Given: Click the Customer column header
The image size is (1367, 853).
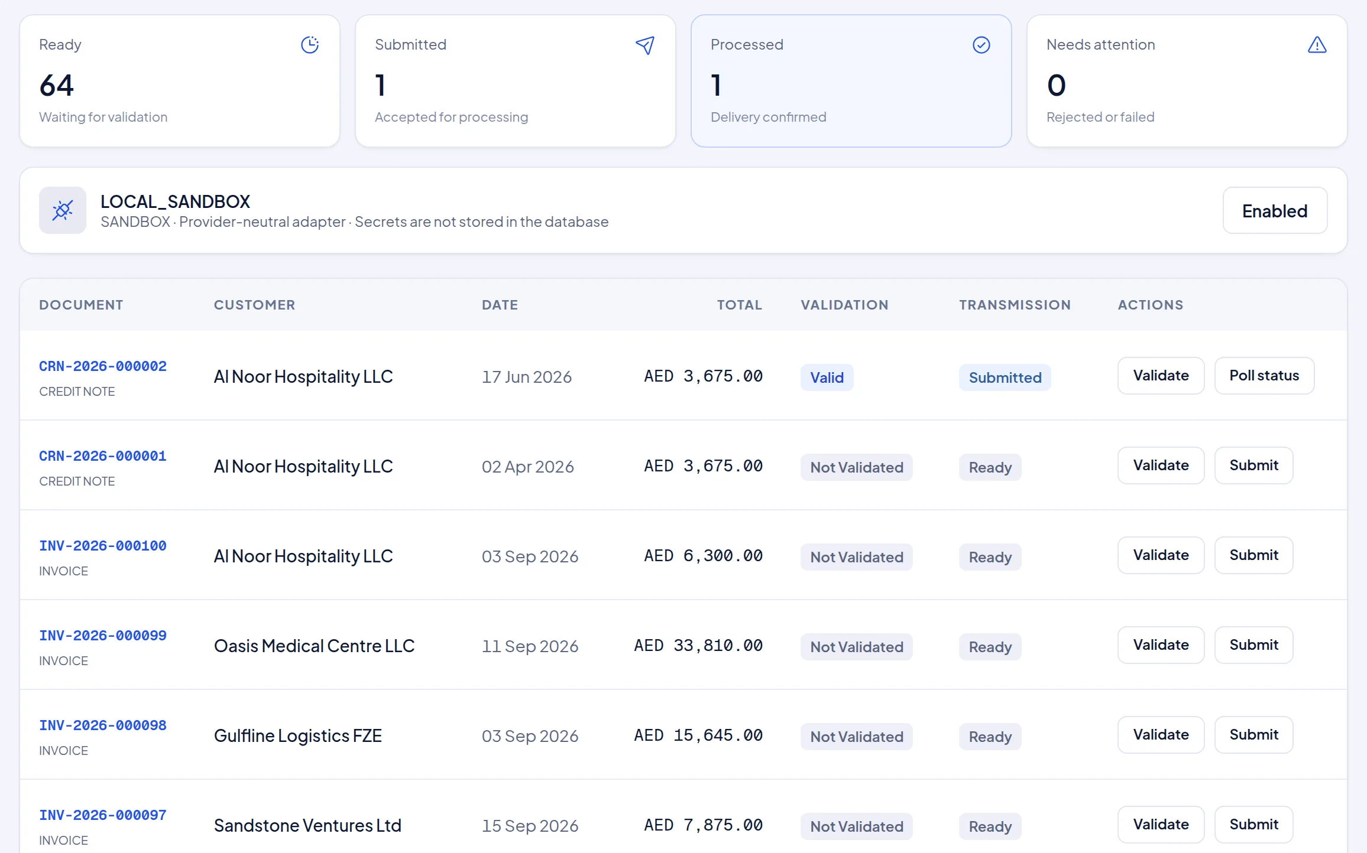Looking at the screenshot, I should pos(254,305).
